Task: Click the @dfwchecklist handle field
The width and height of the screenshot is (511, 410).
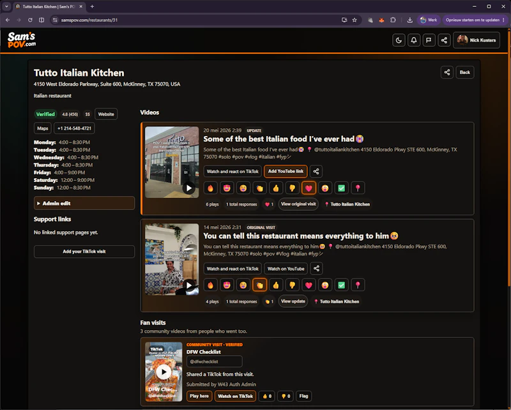Action: (214, 361)
